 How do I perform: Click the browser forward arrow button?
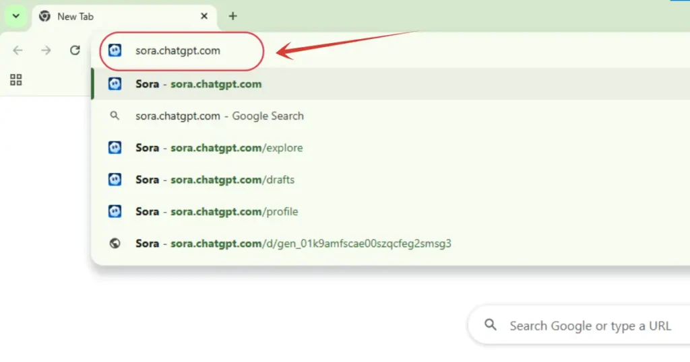point(46,50)
